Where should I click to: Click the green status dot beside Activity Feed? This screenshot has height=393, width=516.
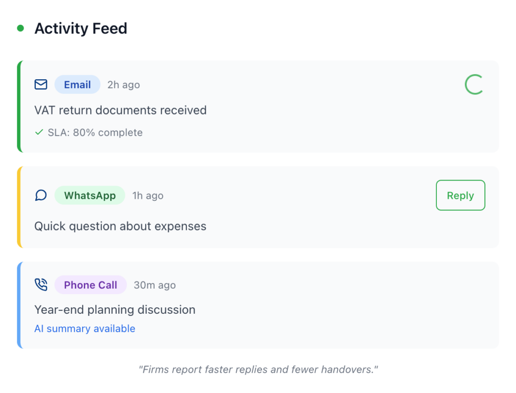click(x=21, y=28)
